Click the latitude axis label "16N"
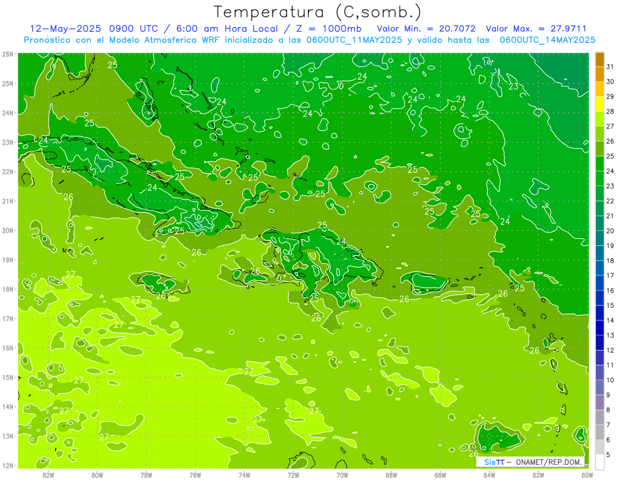 7,348
